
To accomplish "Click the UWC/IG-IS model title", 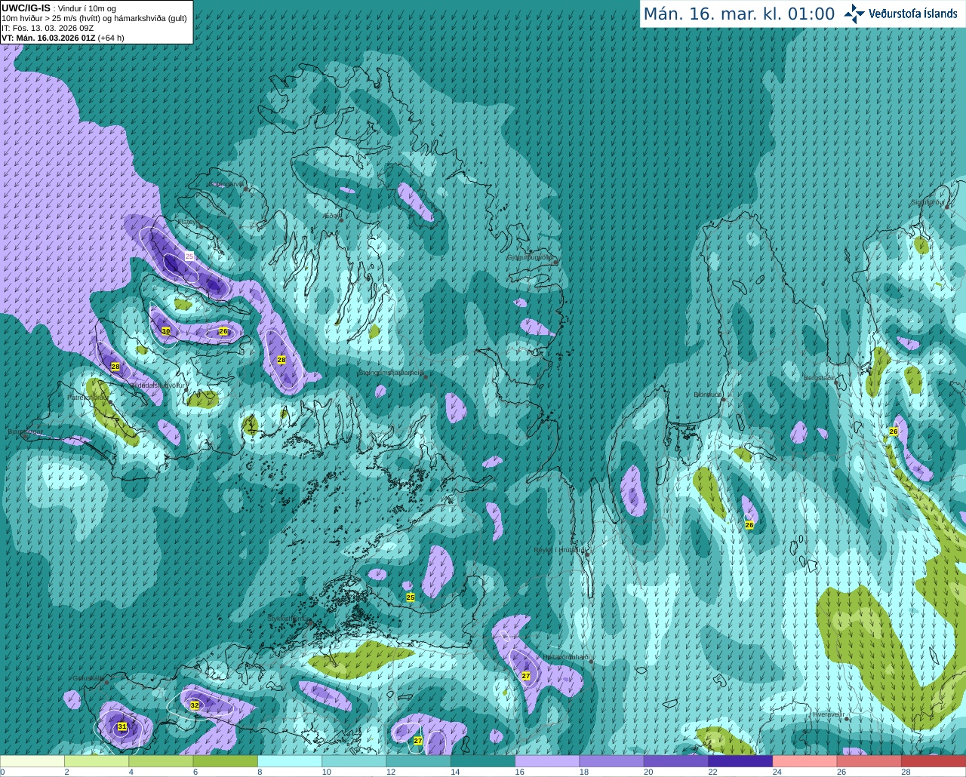I will pos(26,8).
